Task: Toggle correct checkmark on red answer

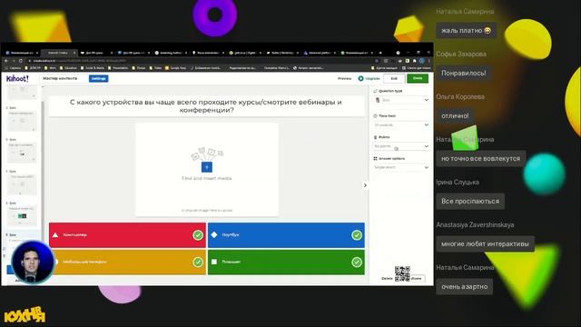Action: (198, 235)
